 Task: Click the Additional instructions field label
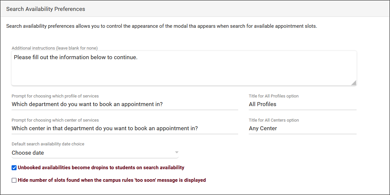click(55, 48)
